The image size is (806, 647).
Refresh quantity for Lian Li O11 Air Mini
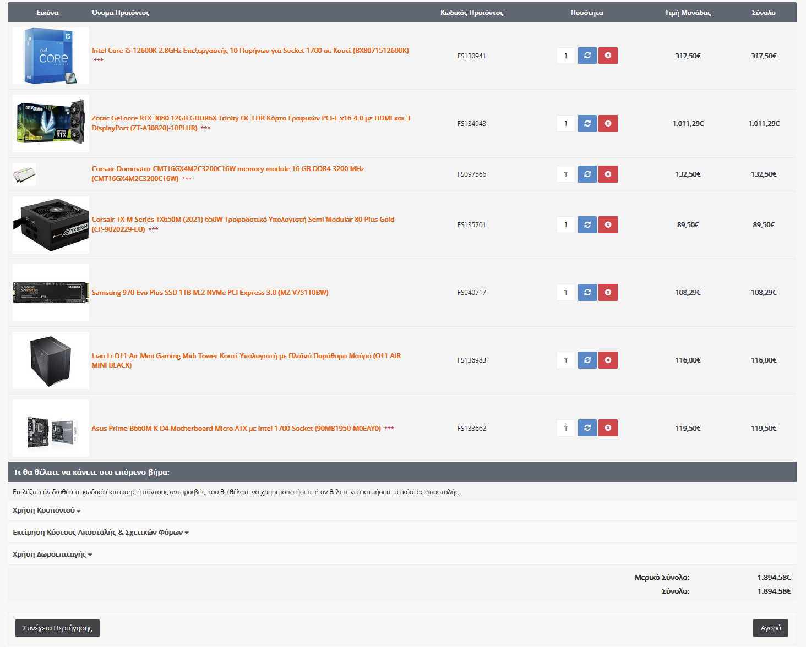(x=587, y=360)
